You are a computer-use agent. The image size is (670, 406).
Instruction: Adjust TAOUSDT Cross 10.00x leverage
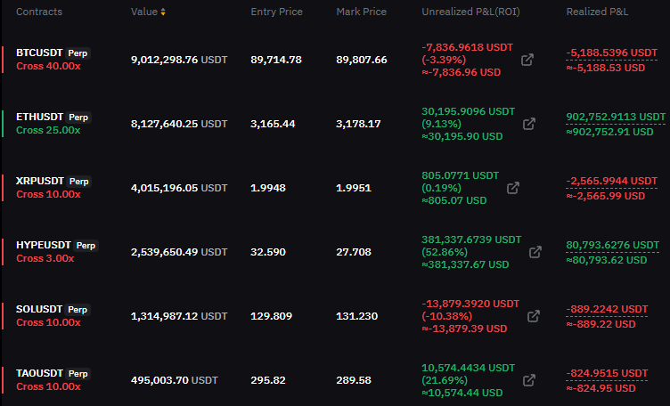click(x=48, y=386)
